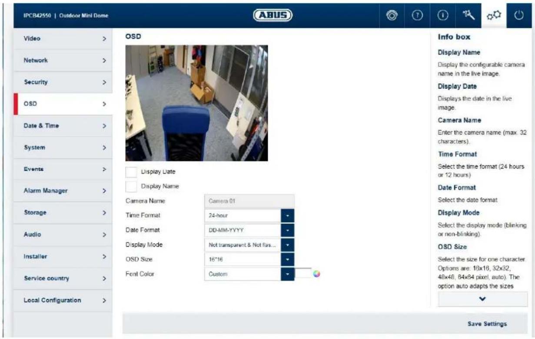This screenshot has width=535, height=339.
Task: Open the Alarm Manager menu section
Action: tap(63, 191)
